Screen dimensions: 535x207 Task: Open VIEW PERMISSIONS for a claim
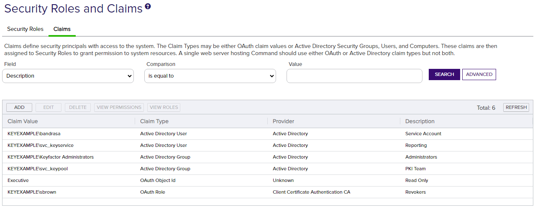tap(119, 107)
